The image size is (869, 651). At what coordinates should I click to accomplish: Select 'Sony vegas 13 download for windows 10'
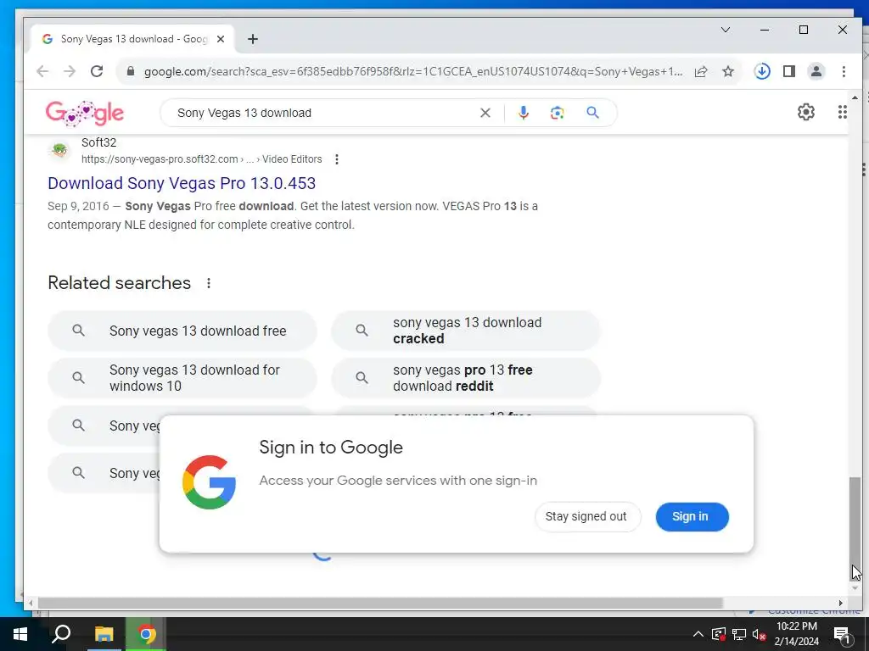[182, 378]
